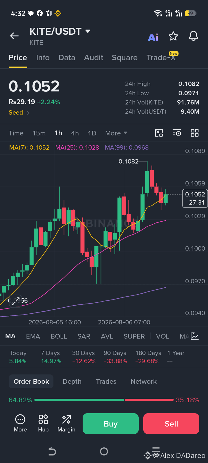This screenshot has height=463, width=208.
Task: Tap the 30 Days -12.62% performance
Action: 84,357
